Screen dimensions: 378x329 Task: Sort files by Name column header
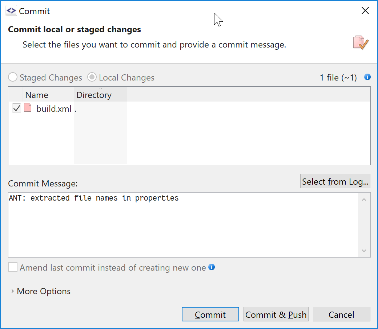pos(48,95)
